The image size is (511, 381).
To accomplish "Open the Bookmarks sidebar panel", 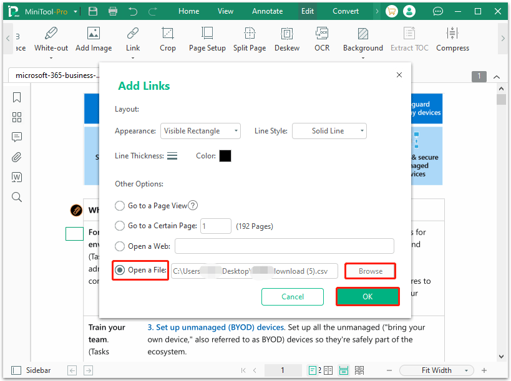I will (x=17, y=97).
